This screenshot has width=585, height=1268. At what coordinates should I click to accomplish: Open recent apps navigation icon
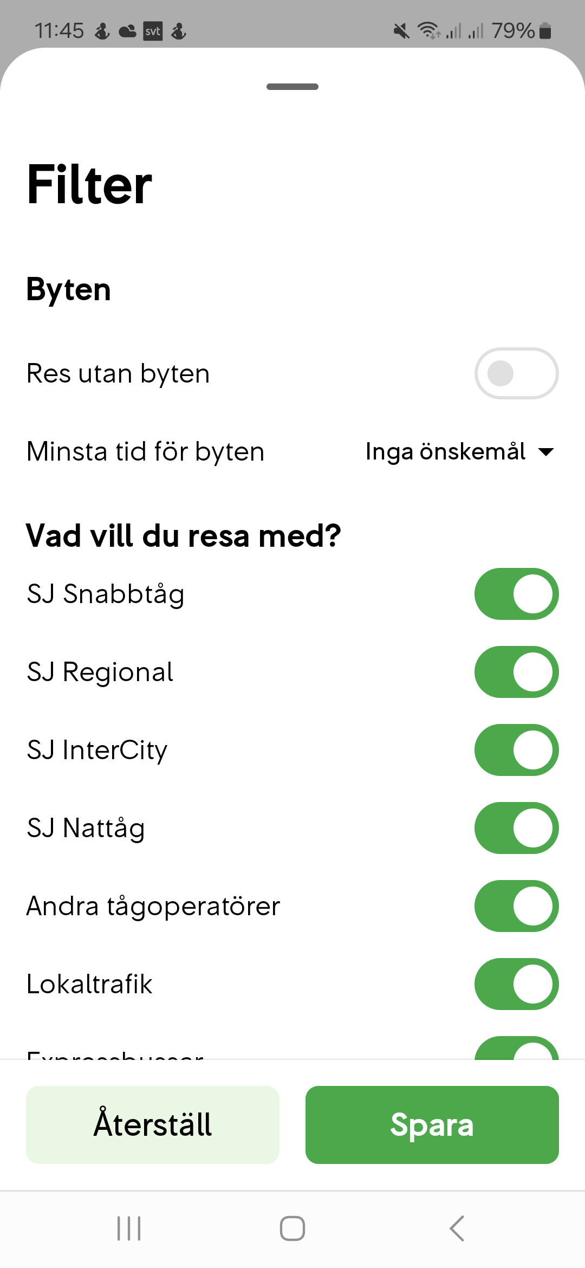(x=129, y=1228)
